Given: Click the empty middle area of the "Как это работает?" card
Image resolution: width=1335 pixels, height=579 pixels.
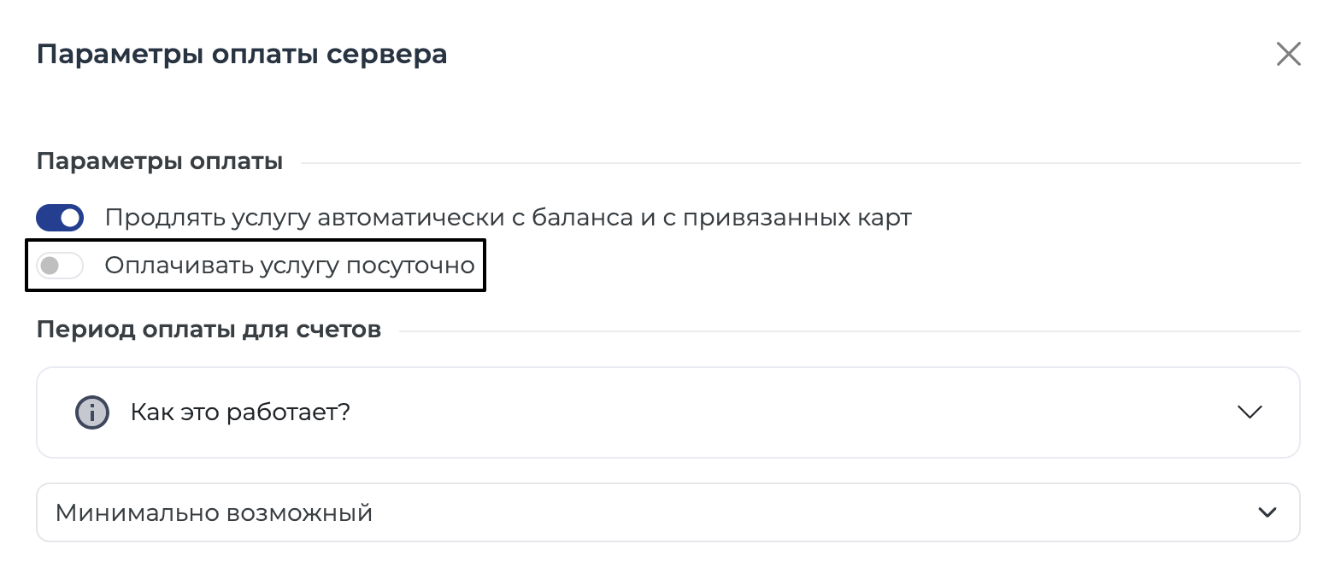Looking at the screenshot, I should [x=769, y=412].
